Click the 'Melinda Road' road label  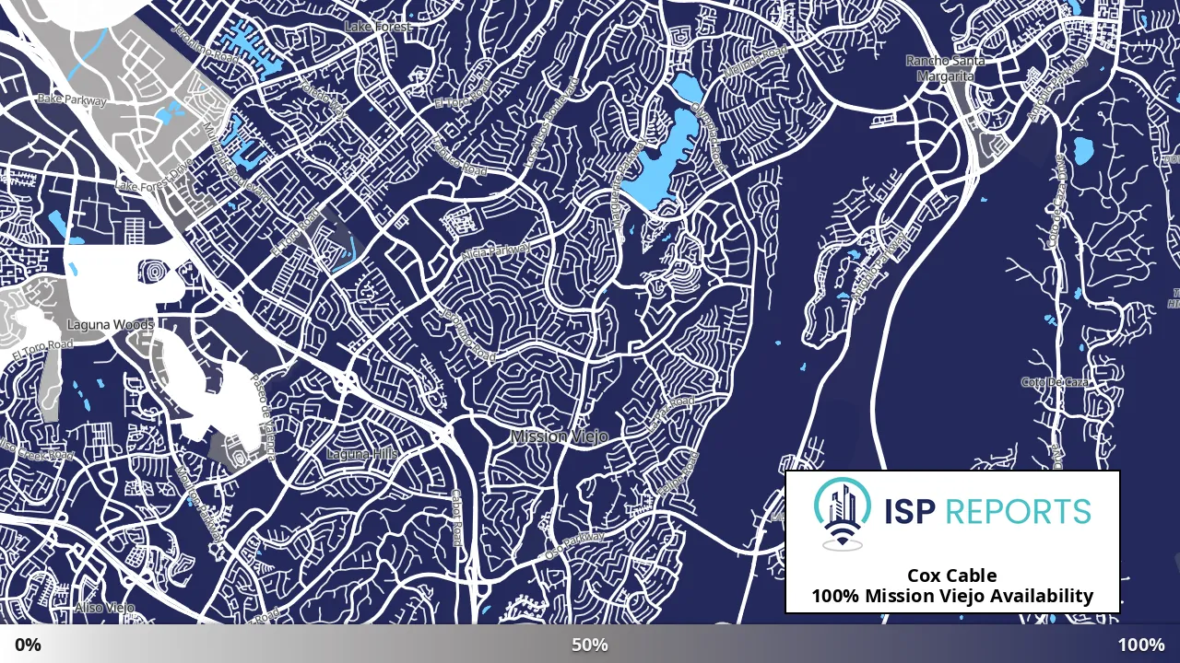(755, 61)
